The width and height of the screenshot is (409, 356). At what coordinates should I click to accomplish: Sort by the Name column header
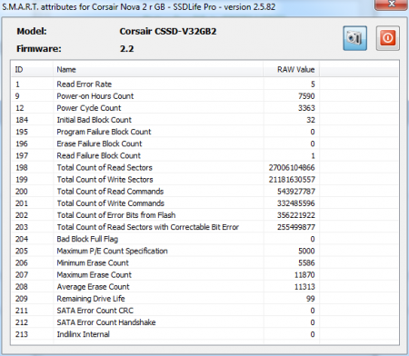158,70
